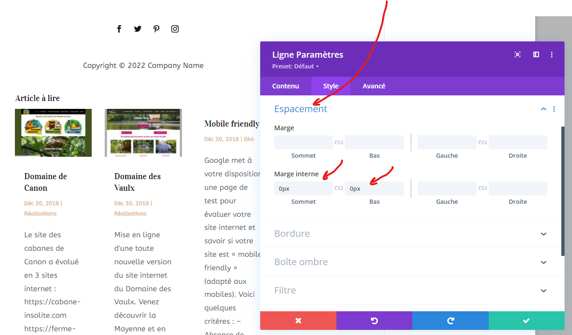Click the Twitter social icon
This screenshot has width=572, height=335.
click(x=138, y=29)
